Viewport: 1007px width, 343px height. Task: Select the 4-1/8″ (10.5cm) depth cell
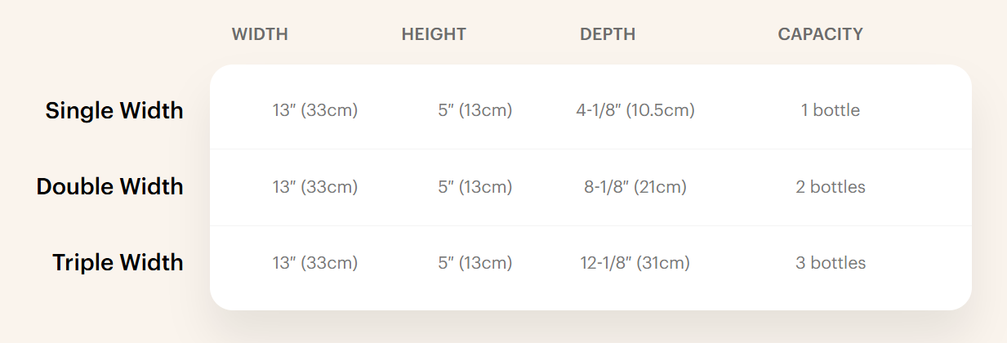(x=635, y=110)
